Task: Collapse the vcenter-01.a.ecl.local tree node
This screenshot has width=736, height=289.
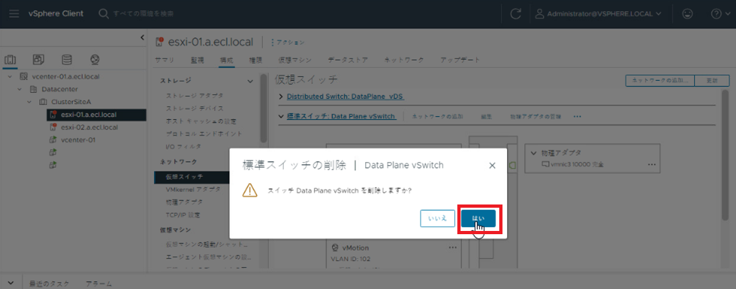Action: [x=10, y=76]
